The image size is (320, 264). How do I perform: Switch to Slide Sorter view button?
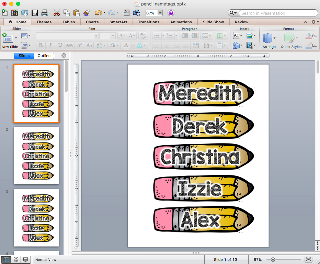point(16,260)
